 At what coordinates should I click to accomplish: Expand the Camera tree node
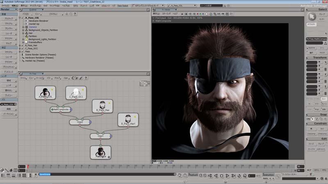23,27
